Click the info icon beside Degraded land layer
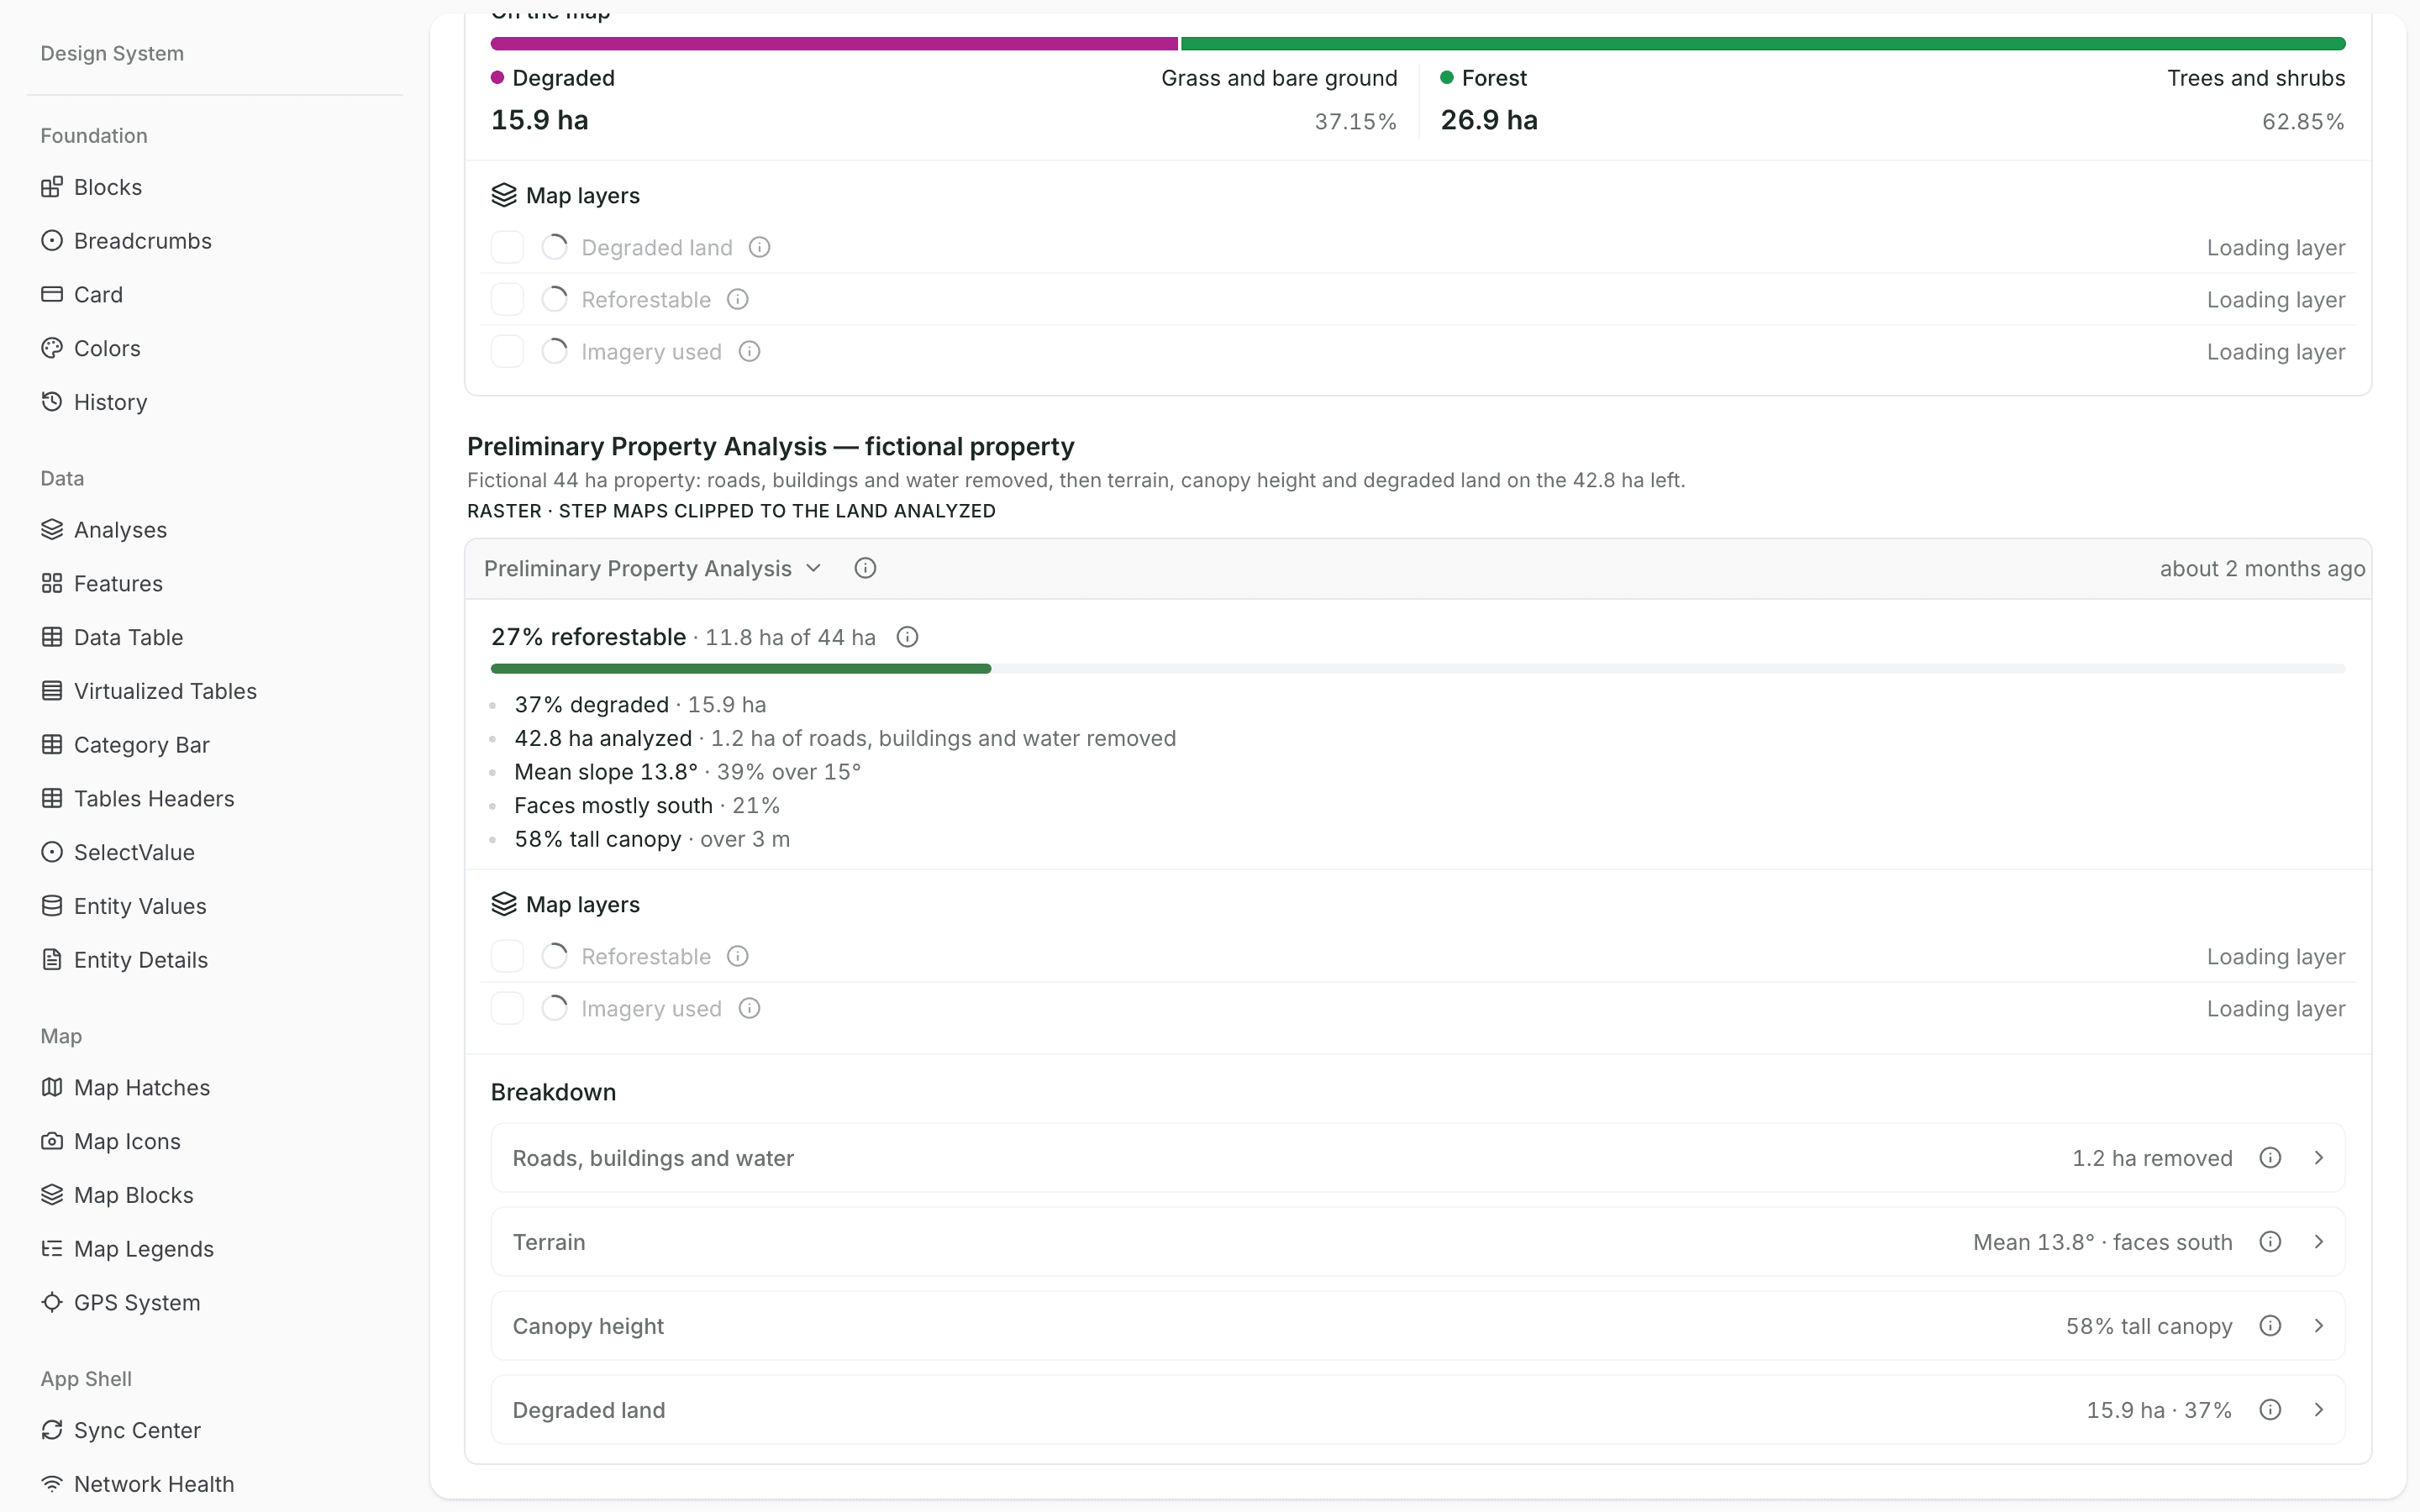This screenshot has width=2420, height=1512. [759, 247]
